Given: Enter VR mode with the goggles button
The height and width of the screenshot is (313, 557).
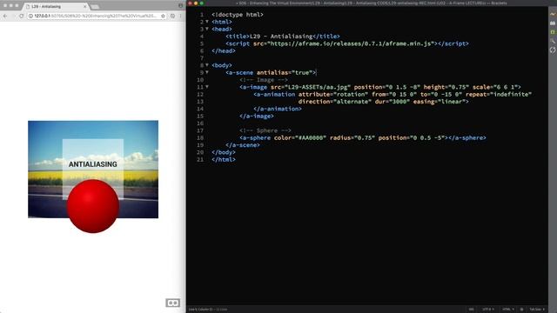Looking at the screenshot, I should (172, 303).
